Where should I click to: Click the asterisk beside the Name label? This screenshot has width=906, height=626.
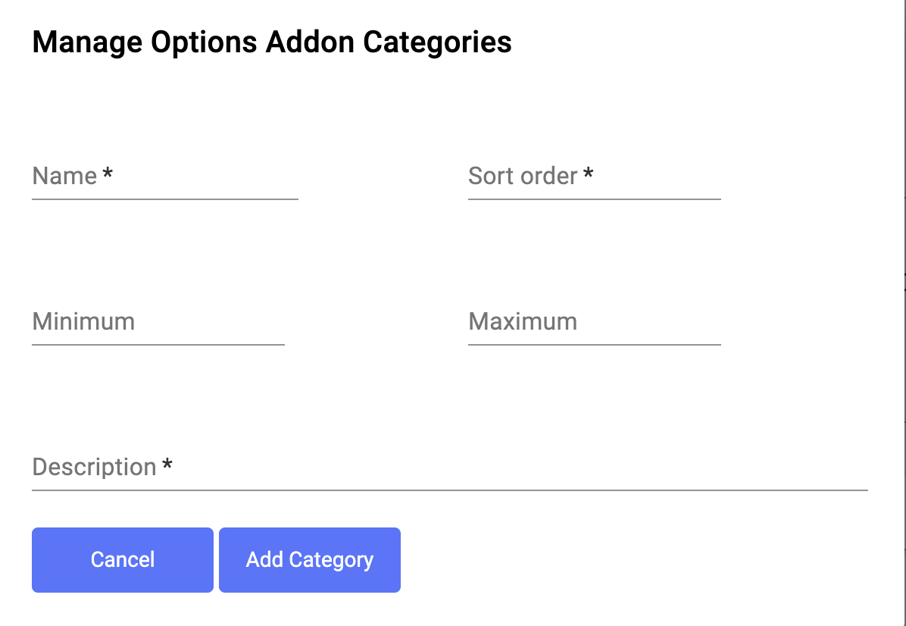[108, 175]
